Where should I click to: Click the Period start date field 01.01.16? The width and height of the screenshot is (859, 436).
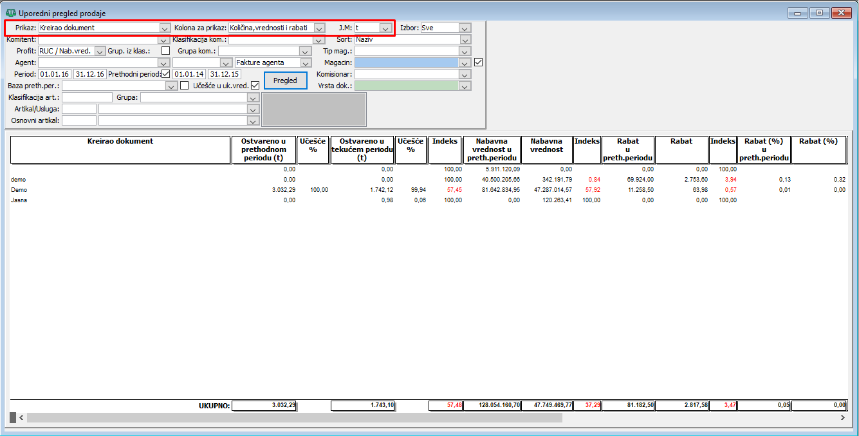55,74
